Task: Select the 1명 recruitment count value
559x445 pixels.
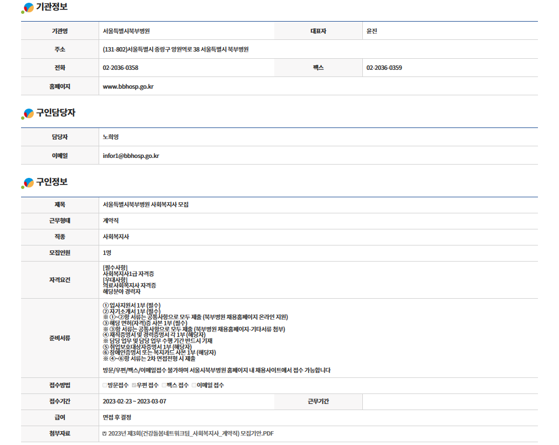Action: 107,253
